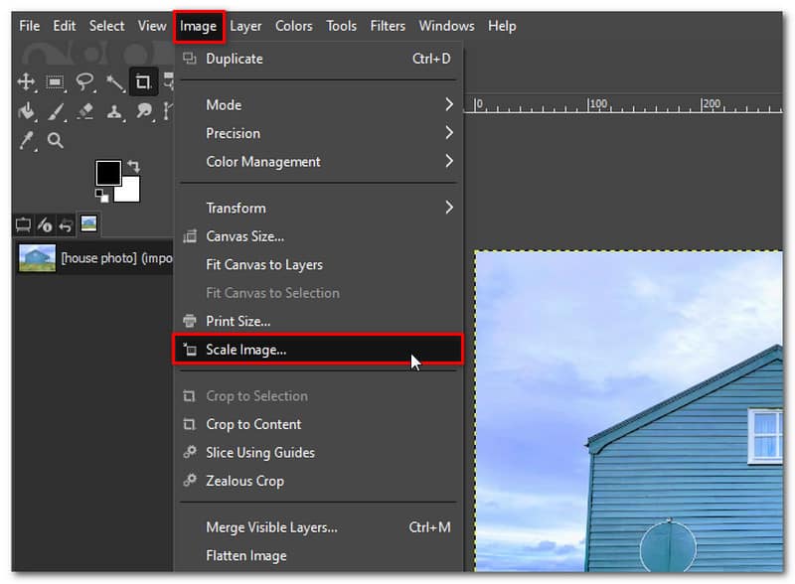Open the Colors menu
The image size is (795, 584).
(293, 26)
